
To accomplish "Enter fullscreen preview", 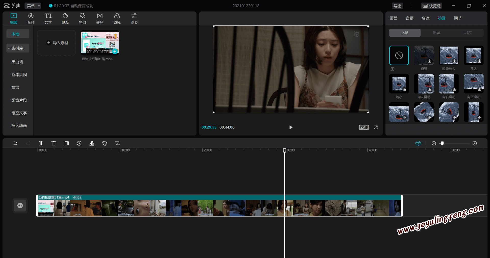I will pos(376,127).
